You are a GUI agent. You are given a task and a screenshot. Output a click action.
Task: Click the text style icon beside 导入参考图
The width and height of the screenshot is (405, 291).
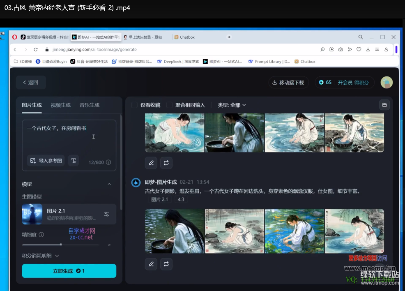pyautogui.click(x=74, y=161)
